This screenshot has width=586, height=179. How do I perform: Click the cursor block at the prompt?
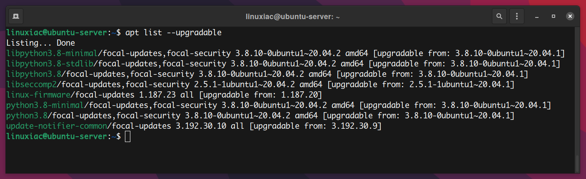click(128, 137)
